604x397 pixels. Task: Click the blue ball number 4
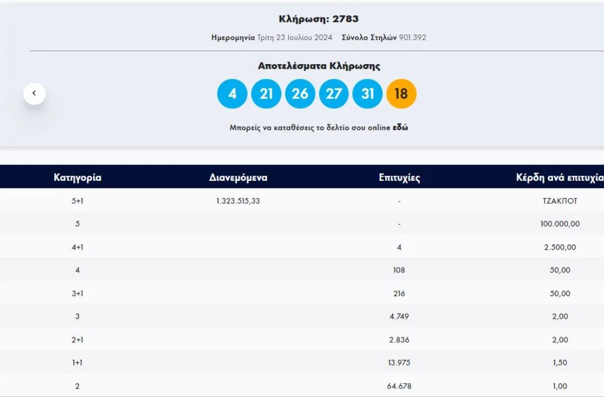click(232, 93)
